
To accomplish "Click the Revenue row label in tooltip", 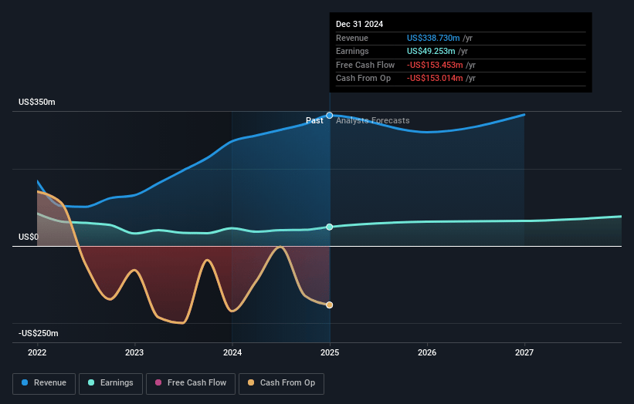I will [x=352, y=38].
